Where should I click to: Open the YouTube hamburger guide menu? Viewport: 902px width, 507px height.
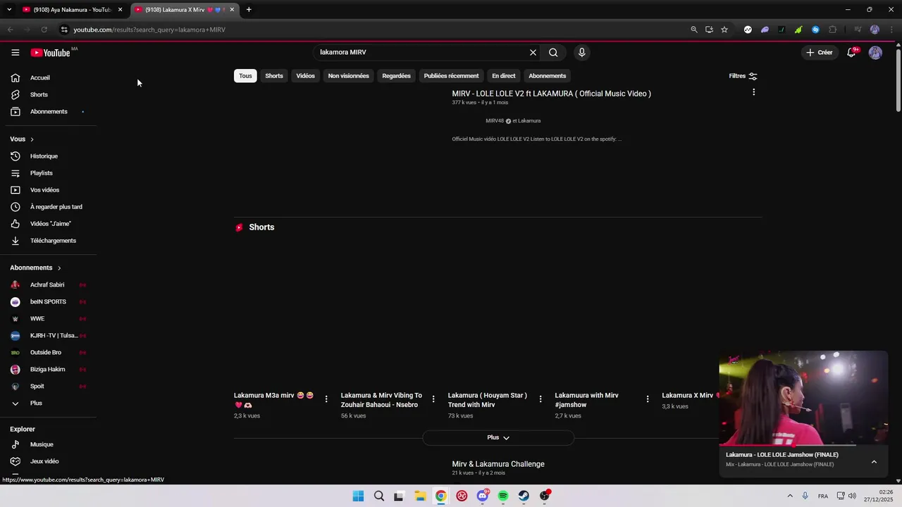pyautogui.click(x=16, y=53)
